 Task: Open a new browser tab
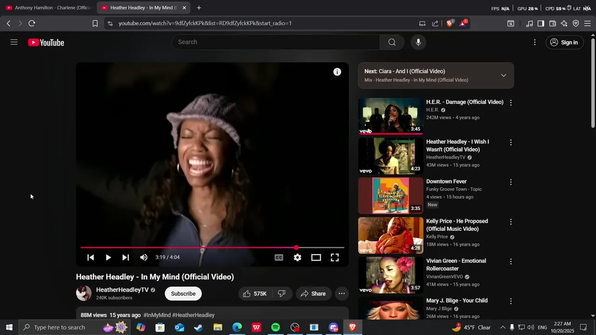point(199,8)
